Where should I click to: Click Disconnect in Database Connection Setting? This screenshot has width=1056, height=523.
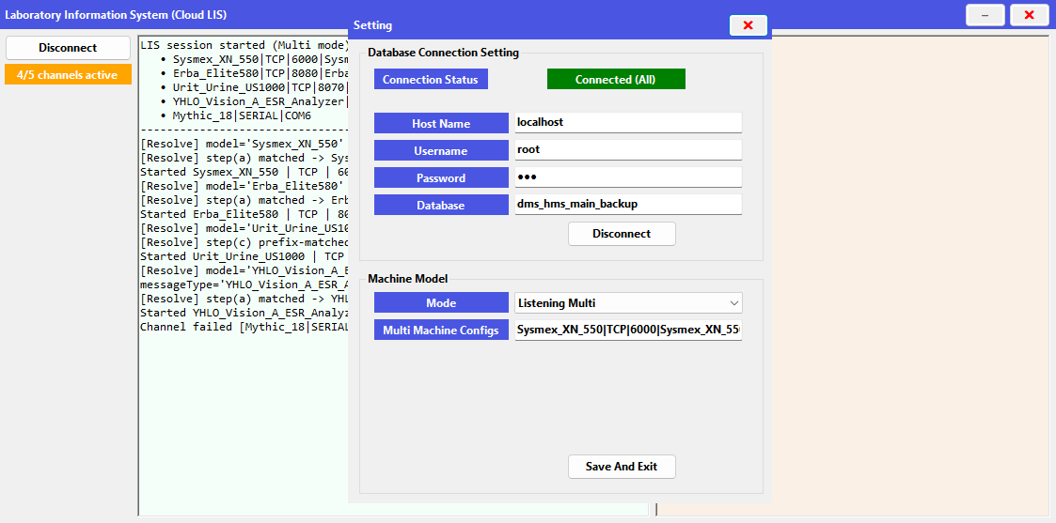(622, 234)
